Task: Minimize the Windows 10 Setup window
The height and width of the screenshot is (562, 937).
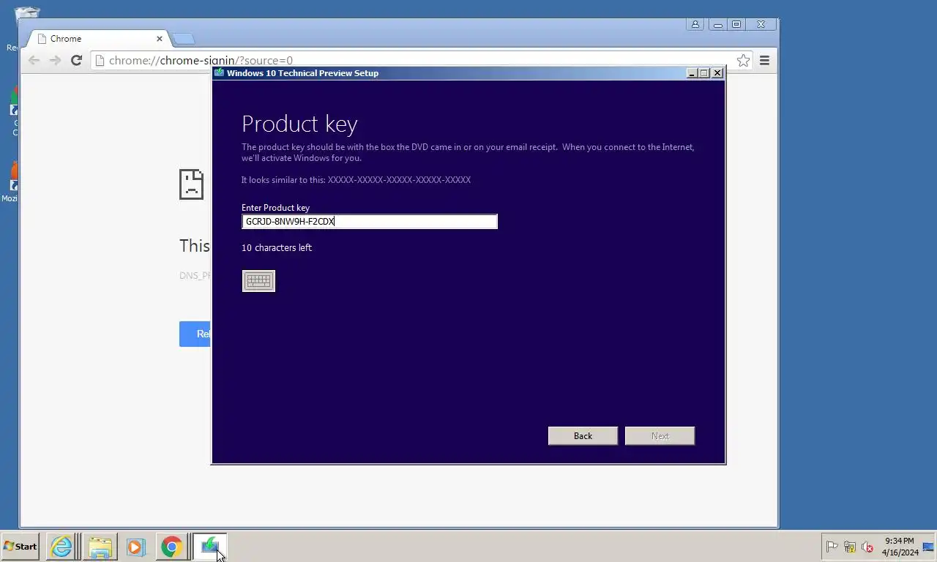Action: [x=692, y=72]
